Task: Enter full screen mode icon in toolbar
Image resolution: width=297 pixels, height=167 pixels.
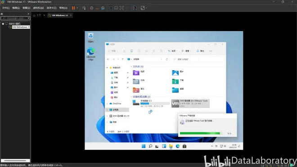Action: point(122,8)
